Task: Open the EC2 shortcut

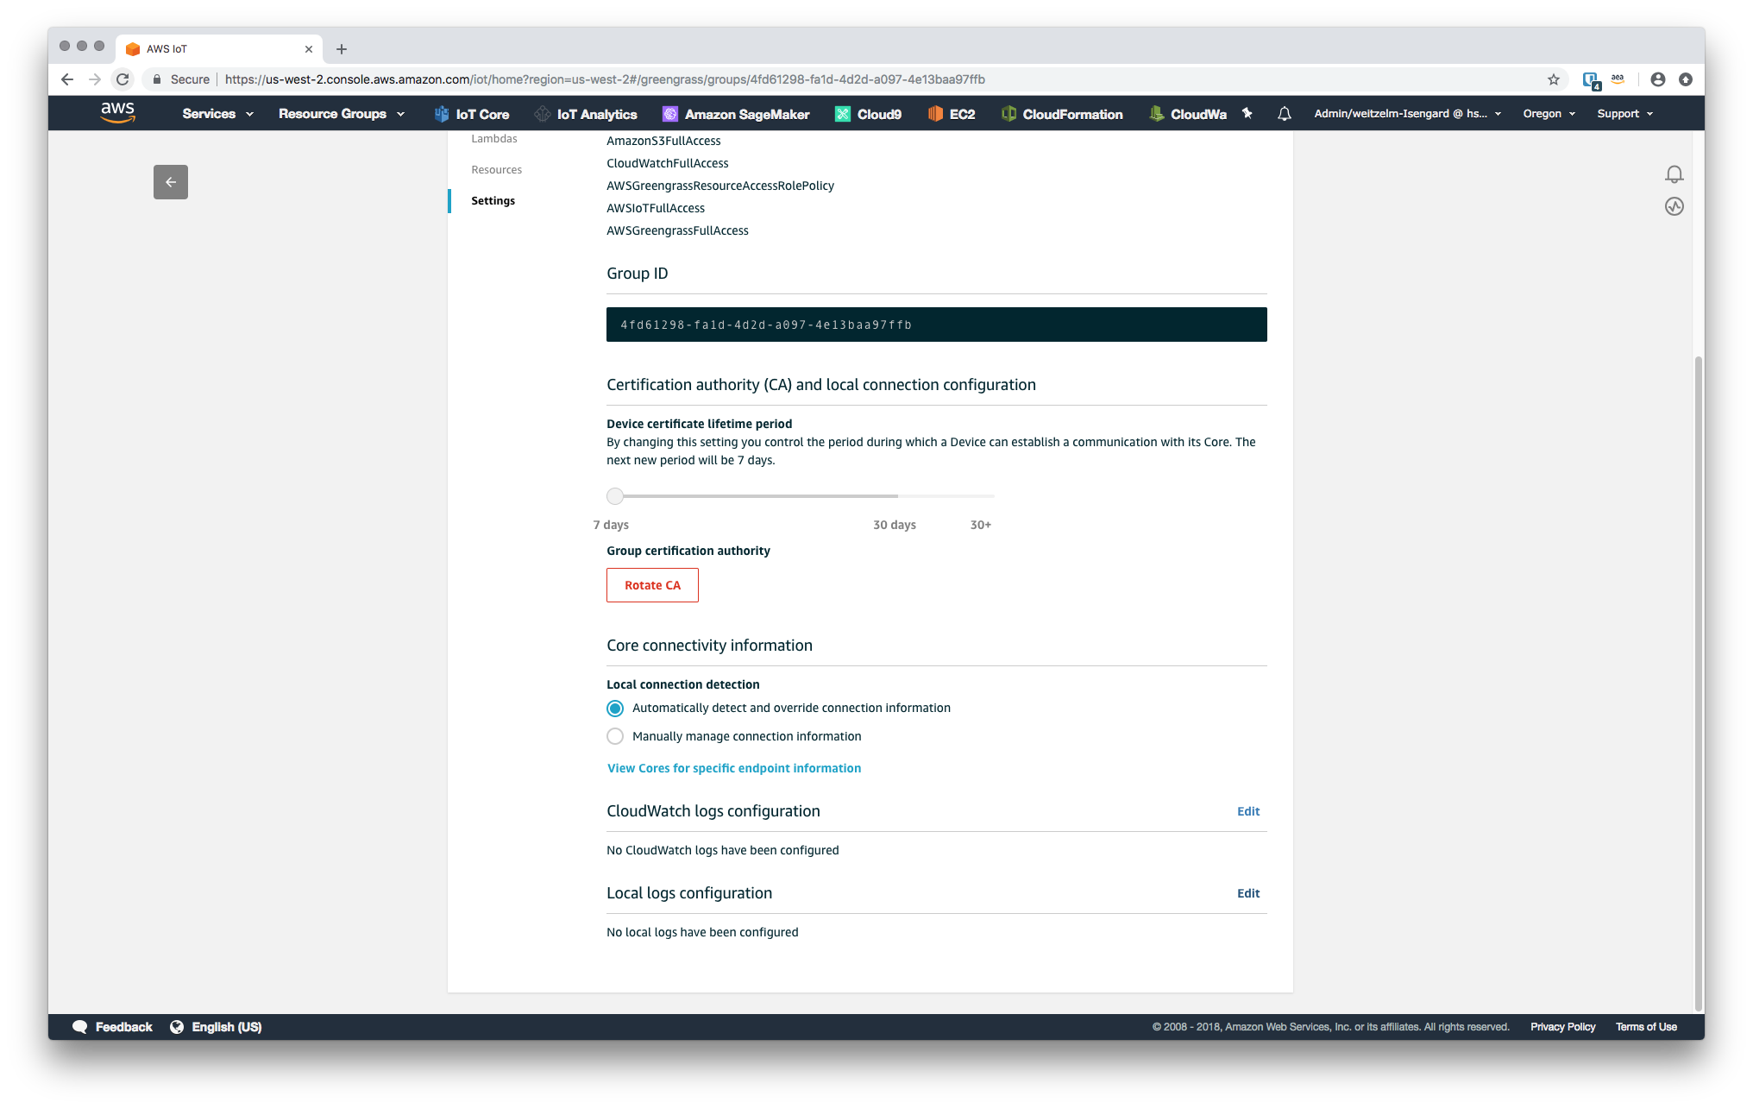Action: pyautogui.click(x=952, y=114)
